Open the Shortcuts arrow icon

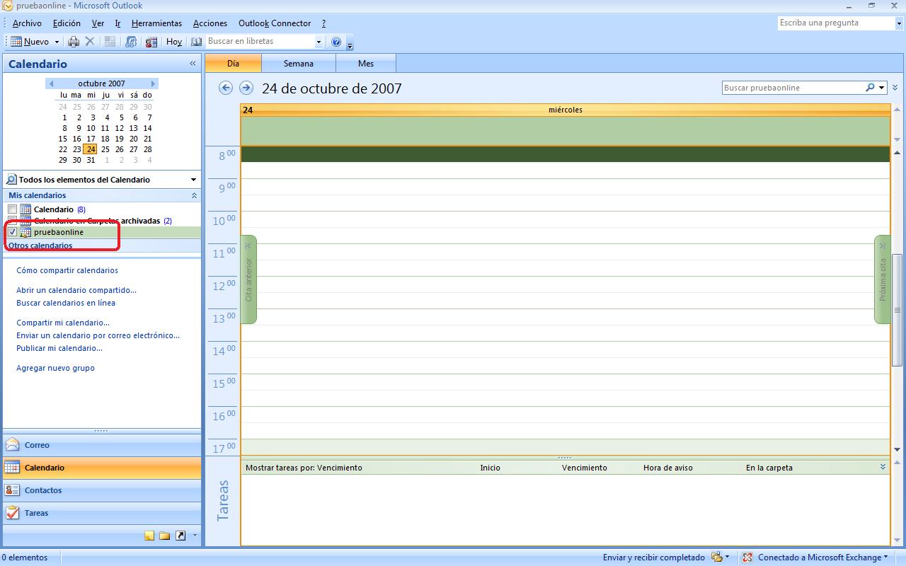tap(180, 536)
